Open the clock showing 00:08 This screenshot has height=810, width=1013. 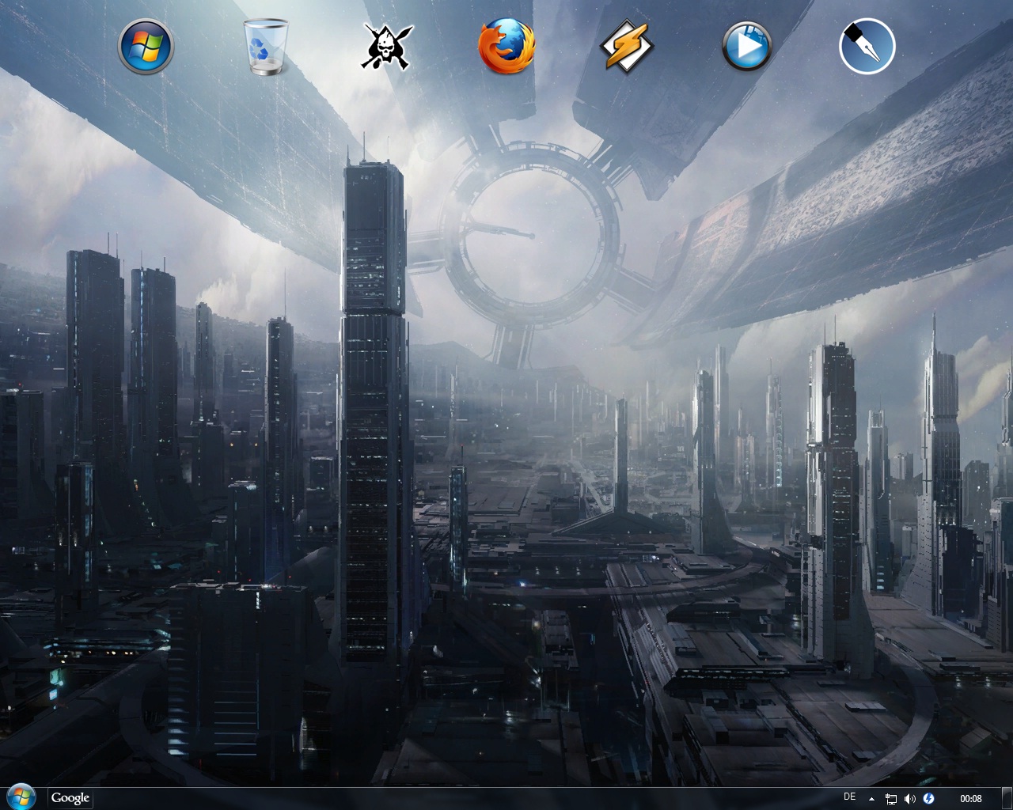(971, 799)
